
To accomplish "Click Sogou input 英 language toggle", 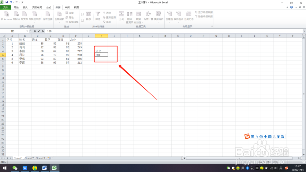I will pyautogui.click(x=252, y=137).
